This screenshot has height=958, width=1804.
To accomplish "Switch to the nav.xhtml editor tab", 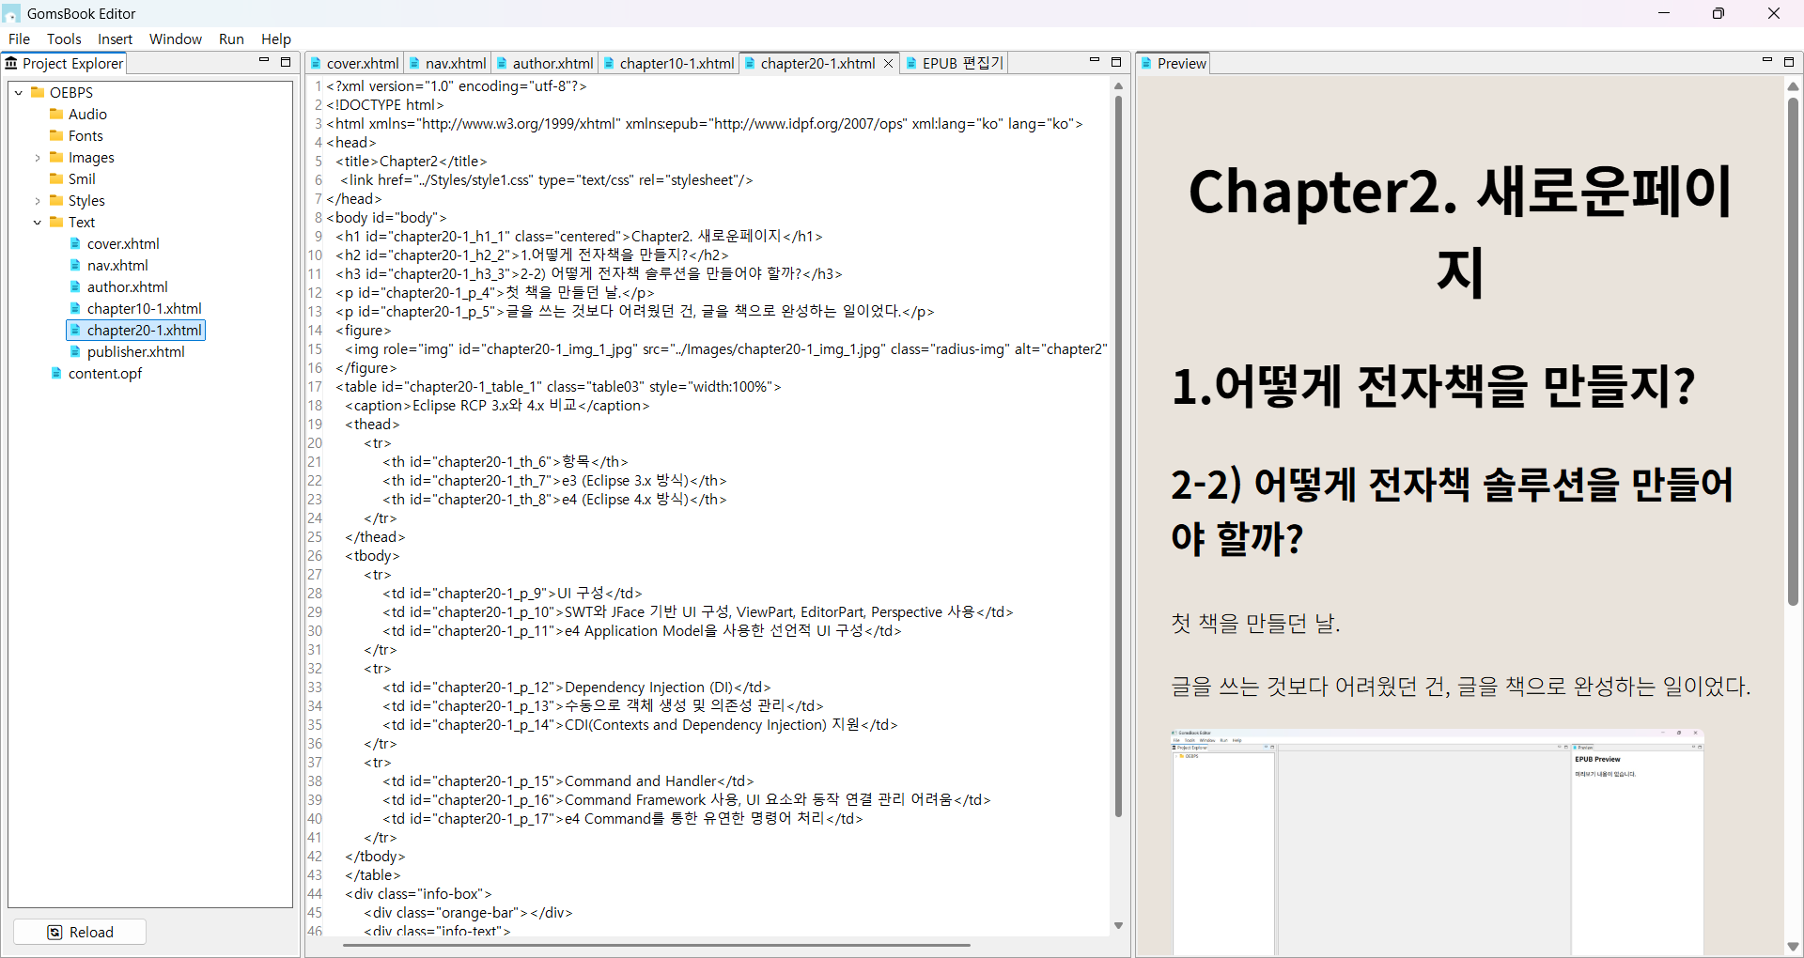I will 448,63.
